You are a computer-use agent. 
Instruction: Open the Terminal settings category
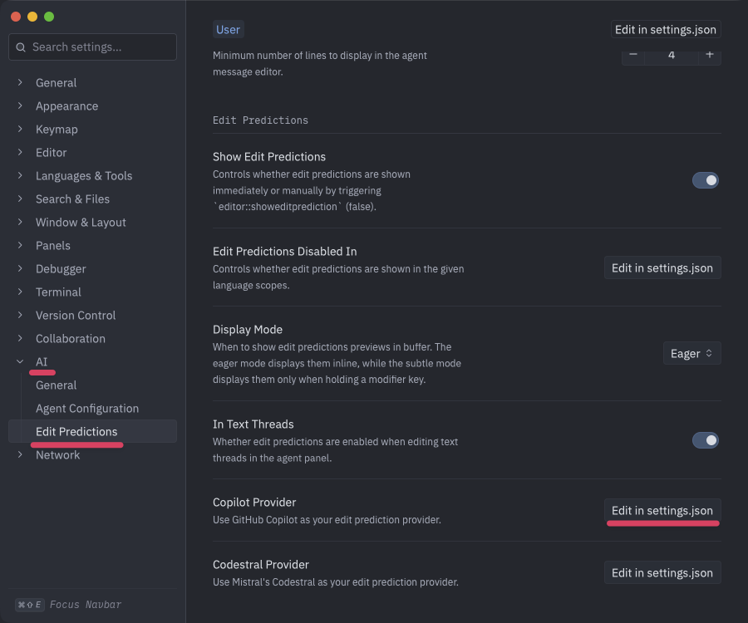click(x=58, y=292)
